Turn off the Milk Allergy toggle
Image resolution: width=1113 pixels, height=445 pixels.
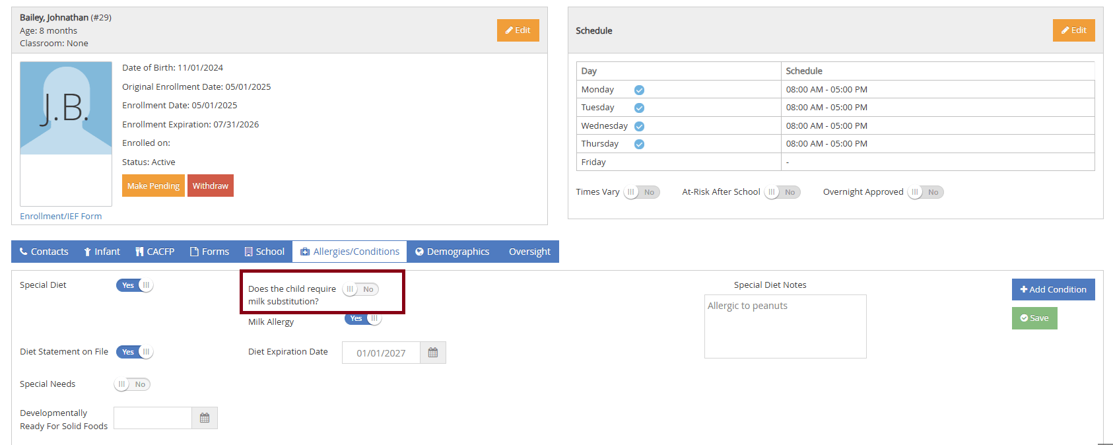pos(363,319)
